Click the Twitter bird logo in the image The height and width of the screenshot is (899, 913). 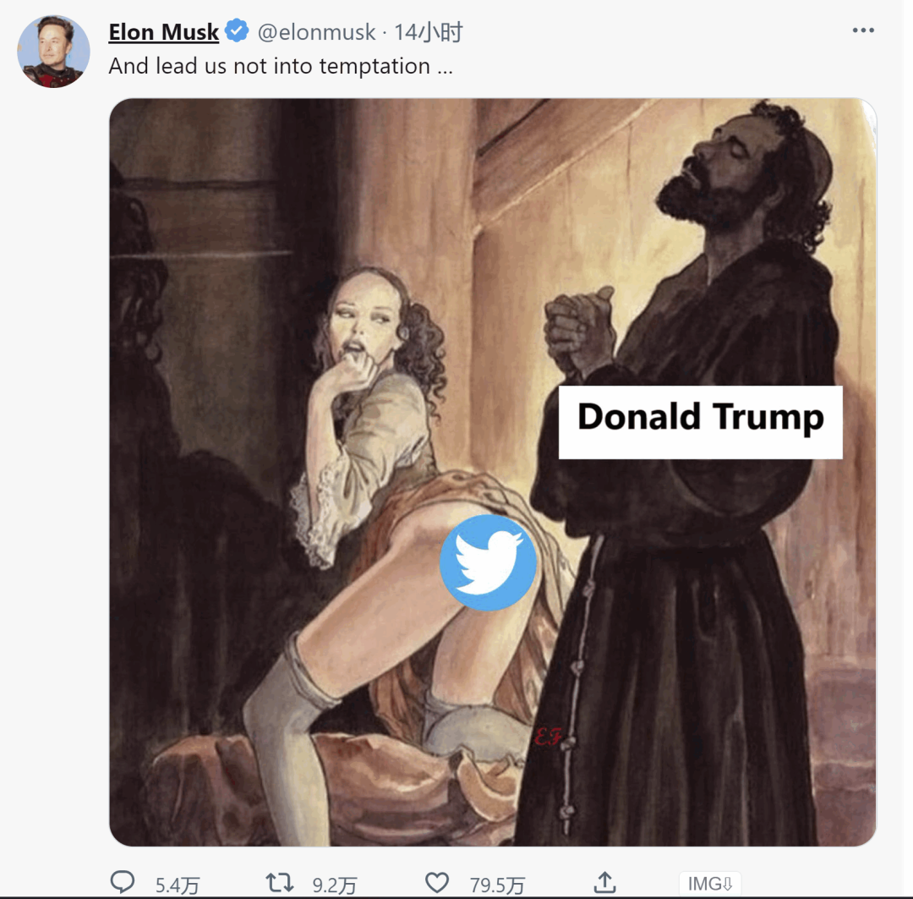(488, 562)
